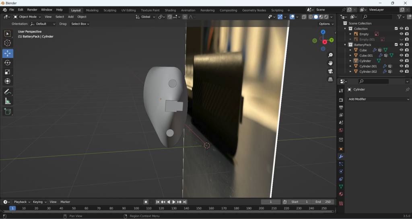This screenshot has width=412, height=219.
Task: Choose the Annotate tool
Action: [x=8, y=92]
